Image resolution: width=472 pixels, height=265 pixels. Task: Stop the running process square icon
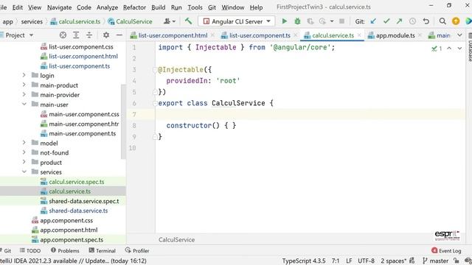point(341,21)
